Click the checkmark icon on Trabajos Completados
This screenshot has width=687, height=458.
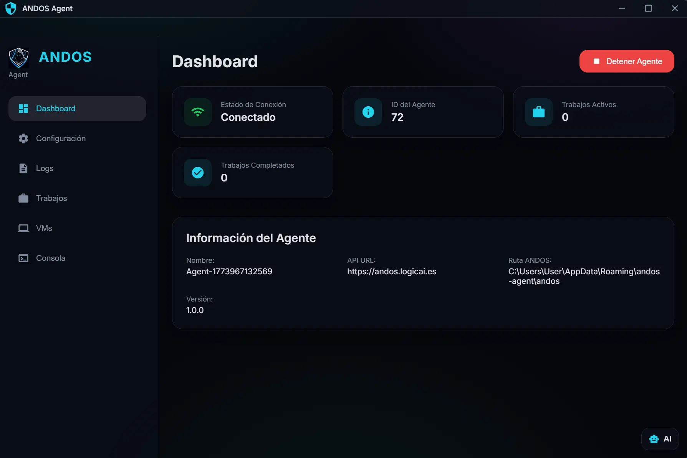(x=198, y=173)
